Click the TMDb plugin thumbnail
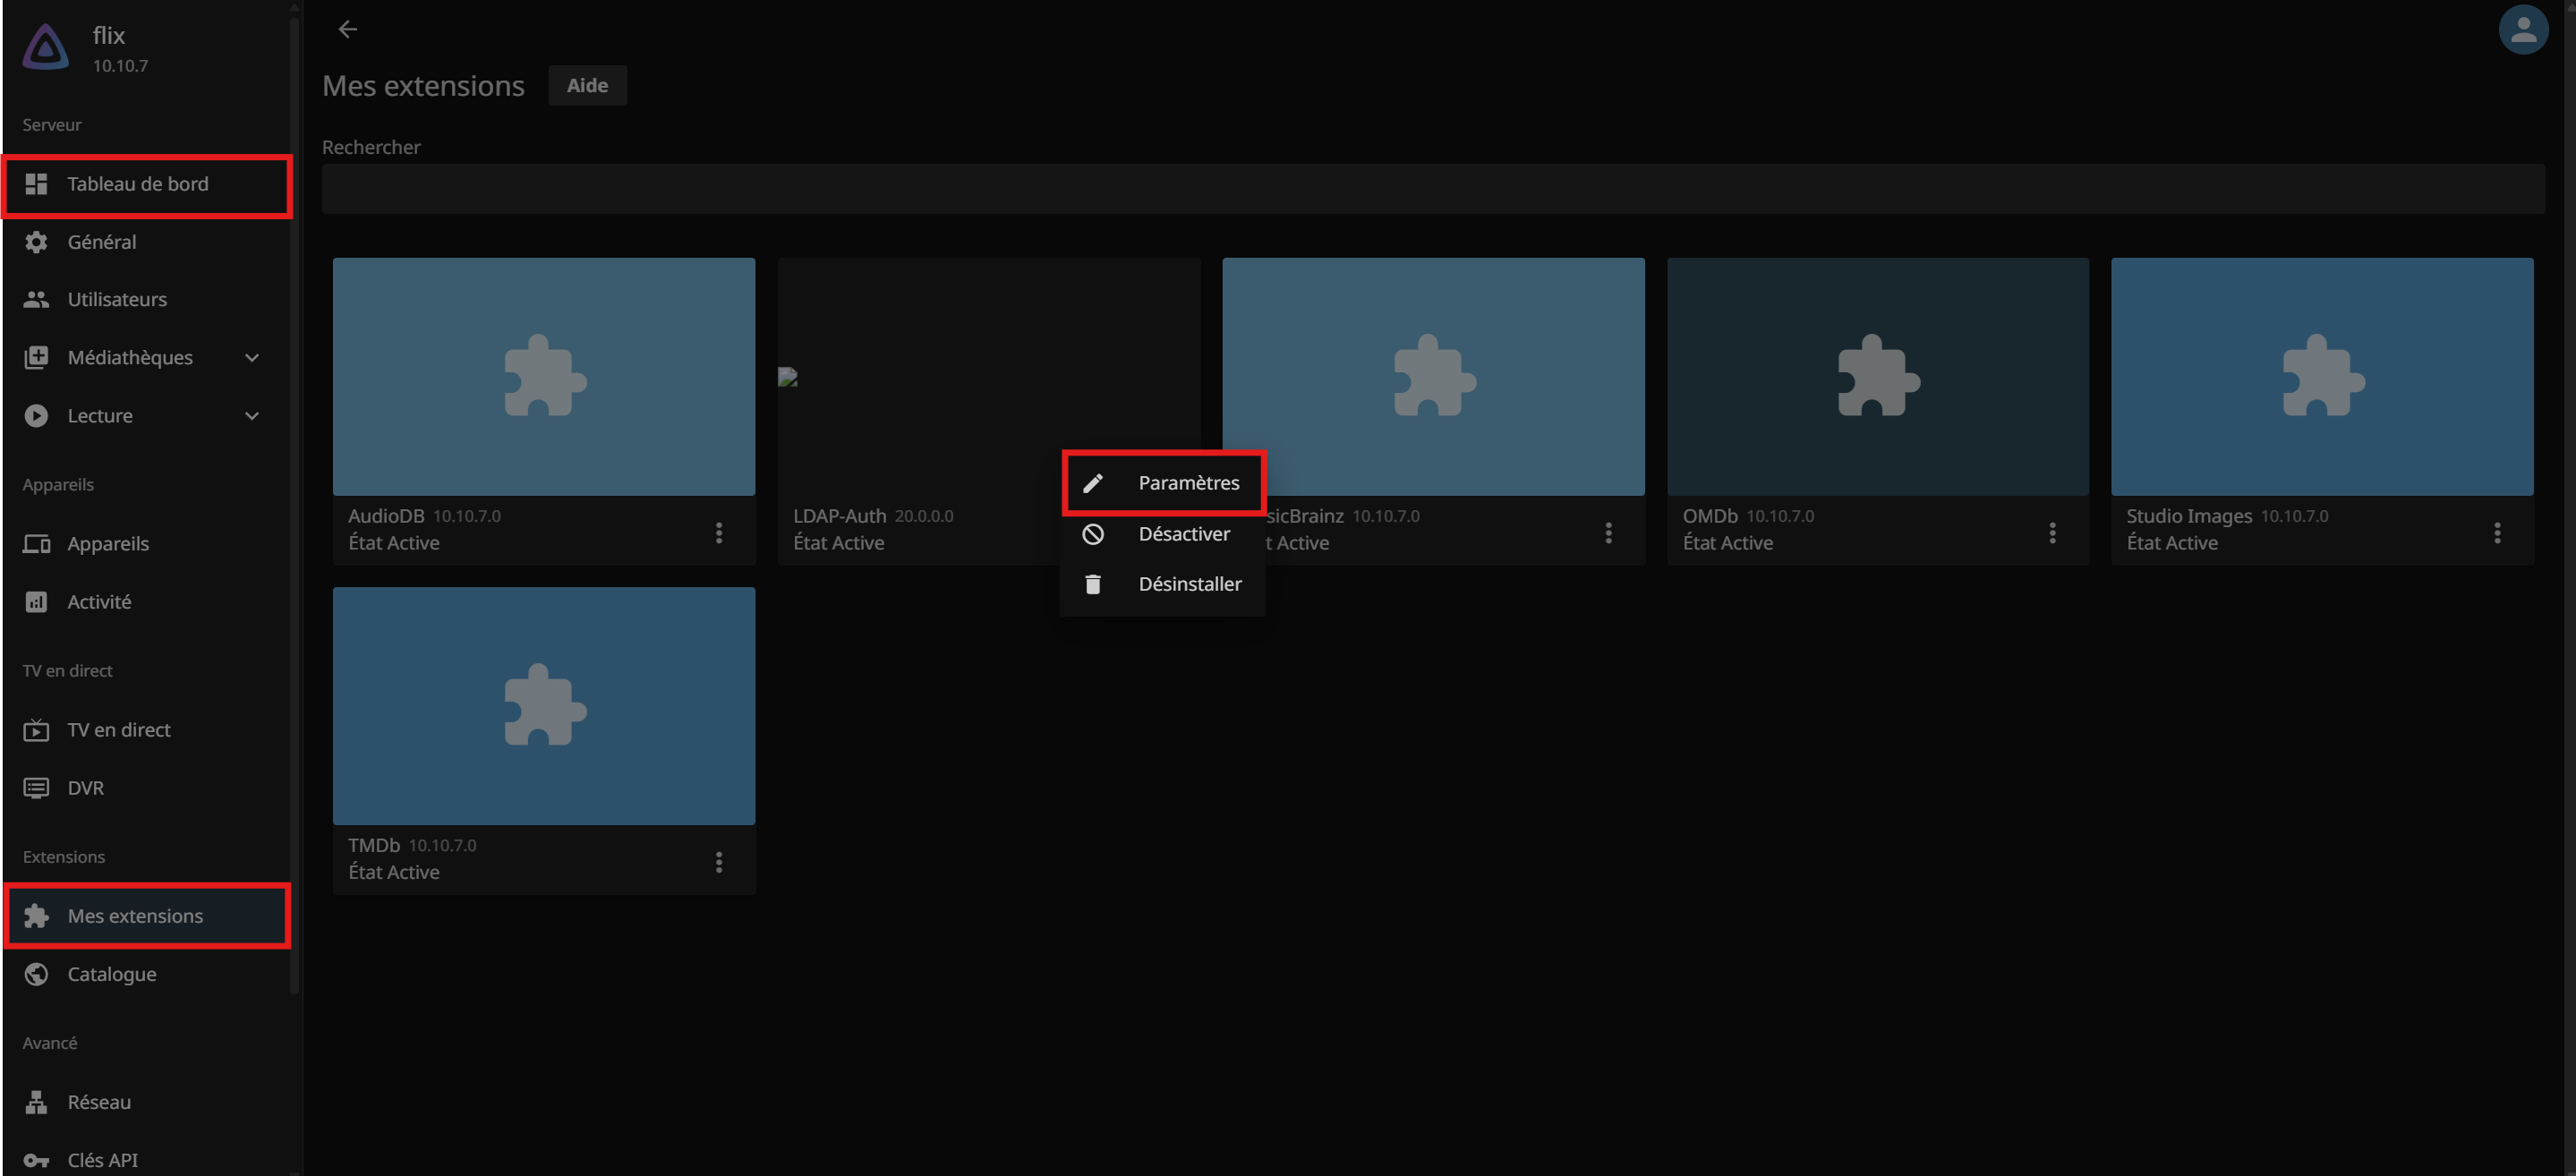 pyautogui.click(x=543, y=705)
